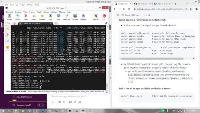Click the orange globe sidebar icon in MobaXterm

click(8, 47)
